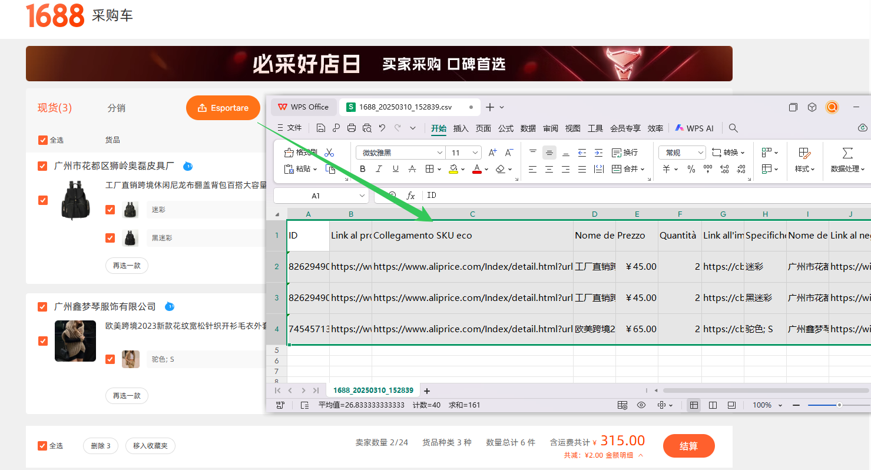
Task: Open the font name dropdown 微软雅黑
Action: (x=400, y=153)
